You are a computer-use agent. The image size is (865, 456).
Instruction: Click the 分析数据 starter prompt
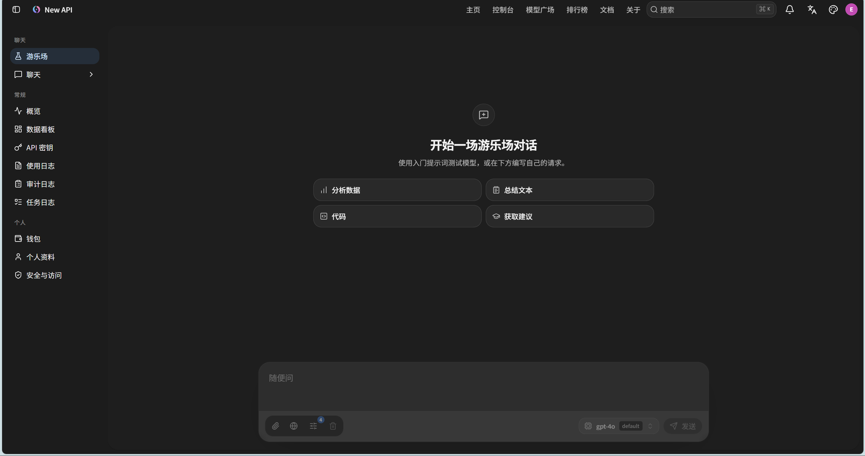point(397,190)
